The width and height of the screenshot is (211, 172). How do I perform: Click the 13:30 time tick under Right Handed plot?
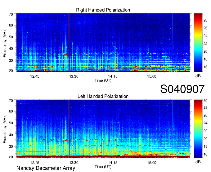click(74, 76)
